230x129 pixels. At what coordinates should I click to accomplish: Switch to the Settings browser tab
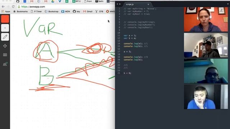(99, 1)
